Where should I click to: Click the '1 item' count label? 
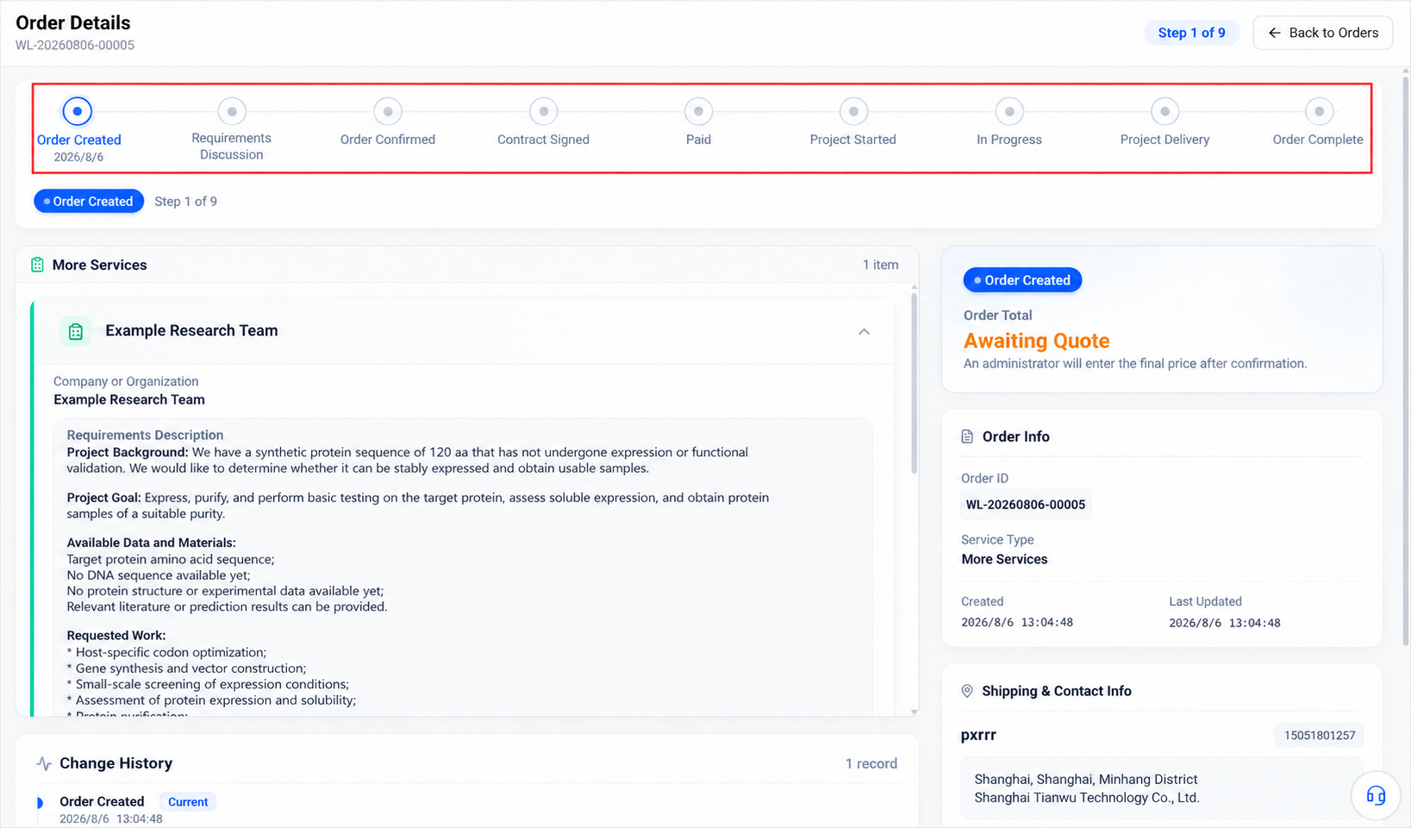click(880, 265)
